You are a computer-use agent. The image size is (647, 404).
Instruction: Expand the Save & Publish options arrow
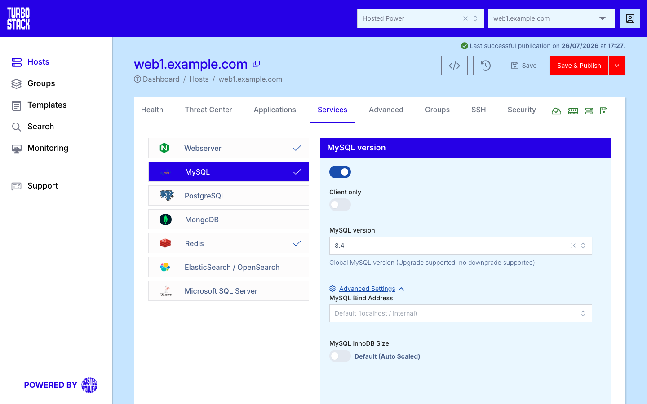coord(617,66)
